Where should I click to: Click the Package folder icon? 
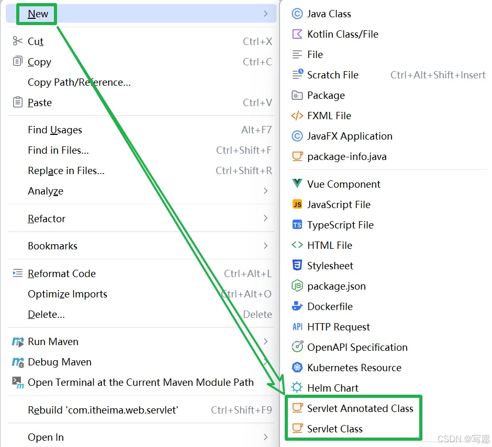point(297,95)
